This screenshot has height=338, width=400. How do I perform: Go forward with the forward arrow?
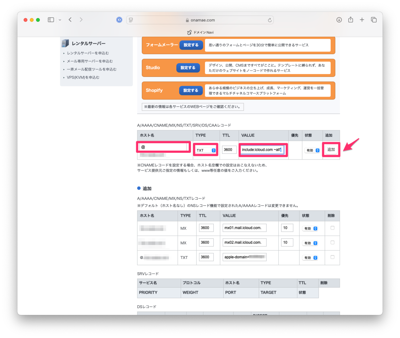pos(81,20)
